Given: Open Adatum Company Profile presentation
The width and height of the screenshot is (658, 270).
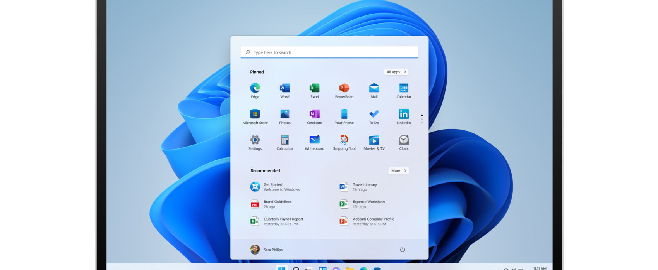Looking at the screenshot, I should click(367, 221).
